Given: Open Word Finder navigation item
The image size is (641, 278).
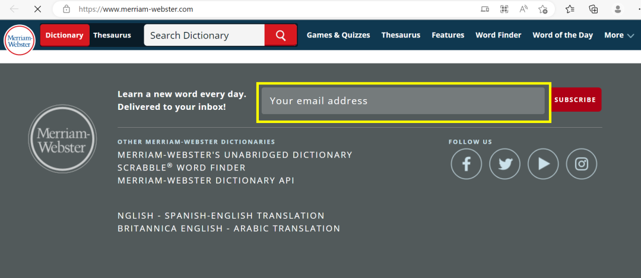Looking at the screenshot, I should click(x=499, y=35).
